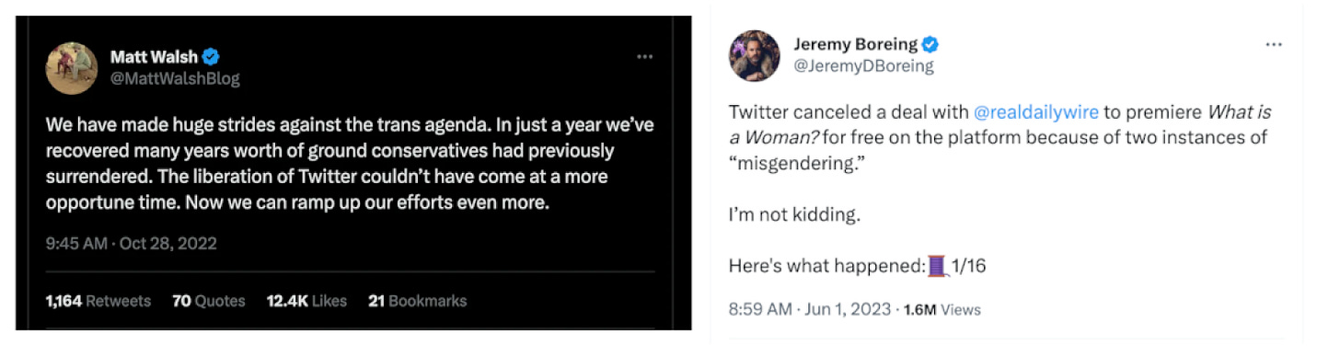Click the Matt Walsh display name
Screen dimensions: 1340x346
154,57
